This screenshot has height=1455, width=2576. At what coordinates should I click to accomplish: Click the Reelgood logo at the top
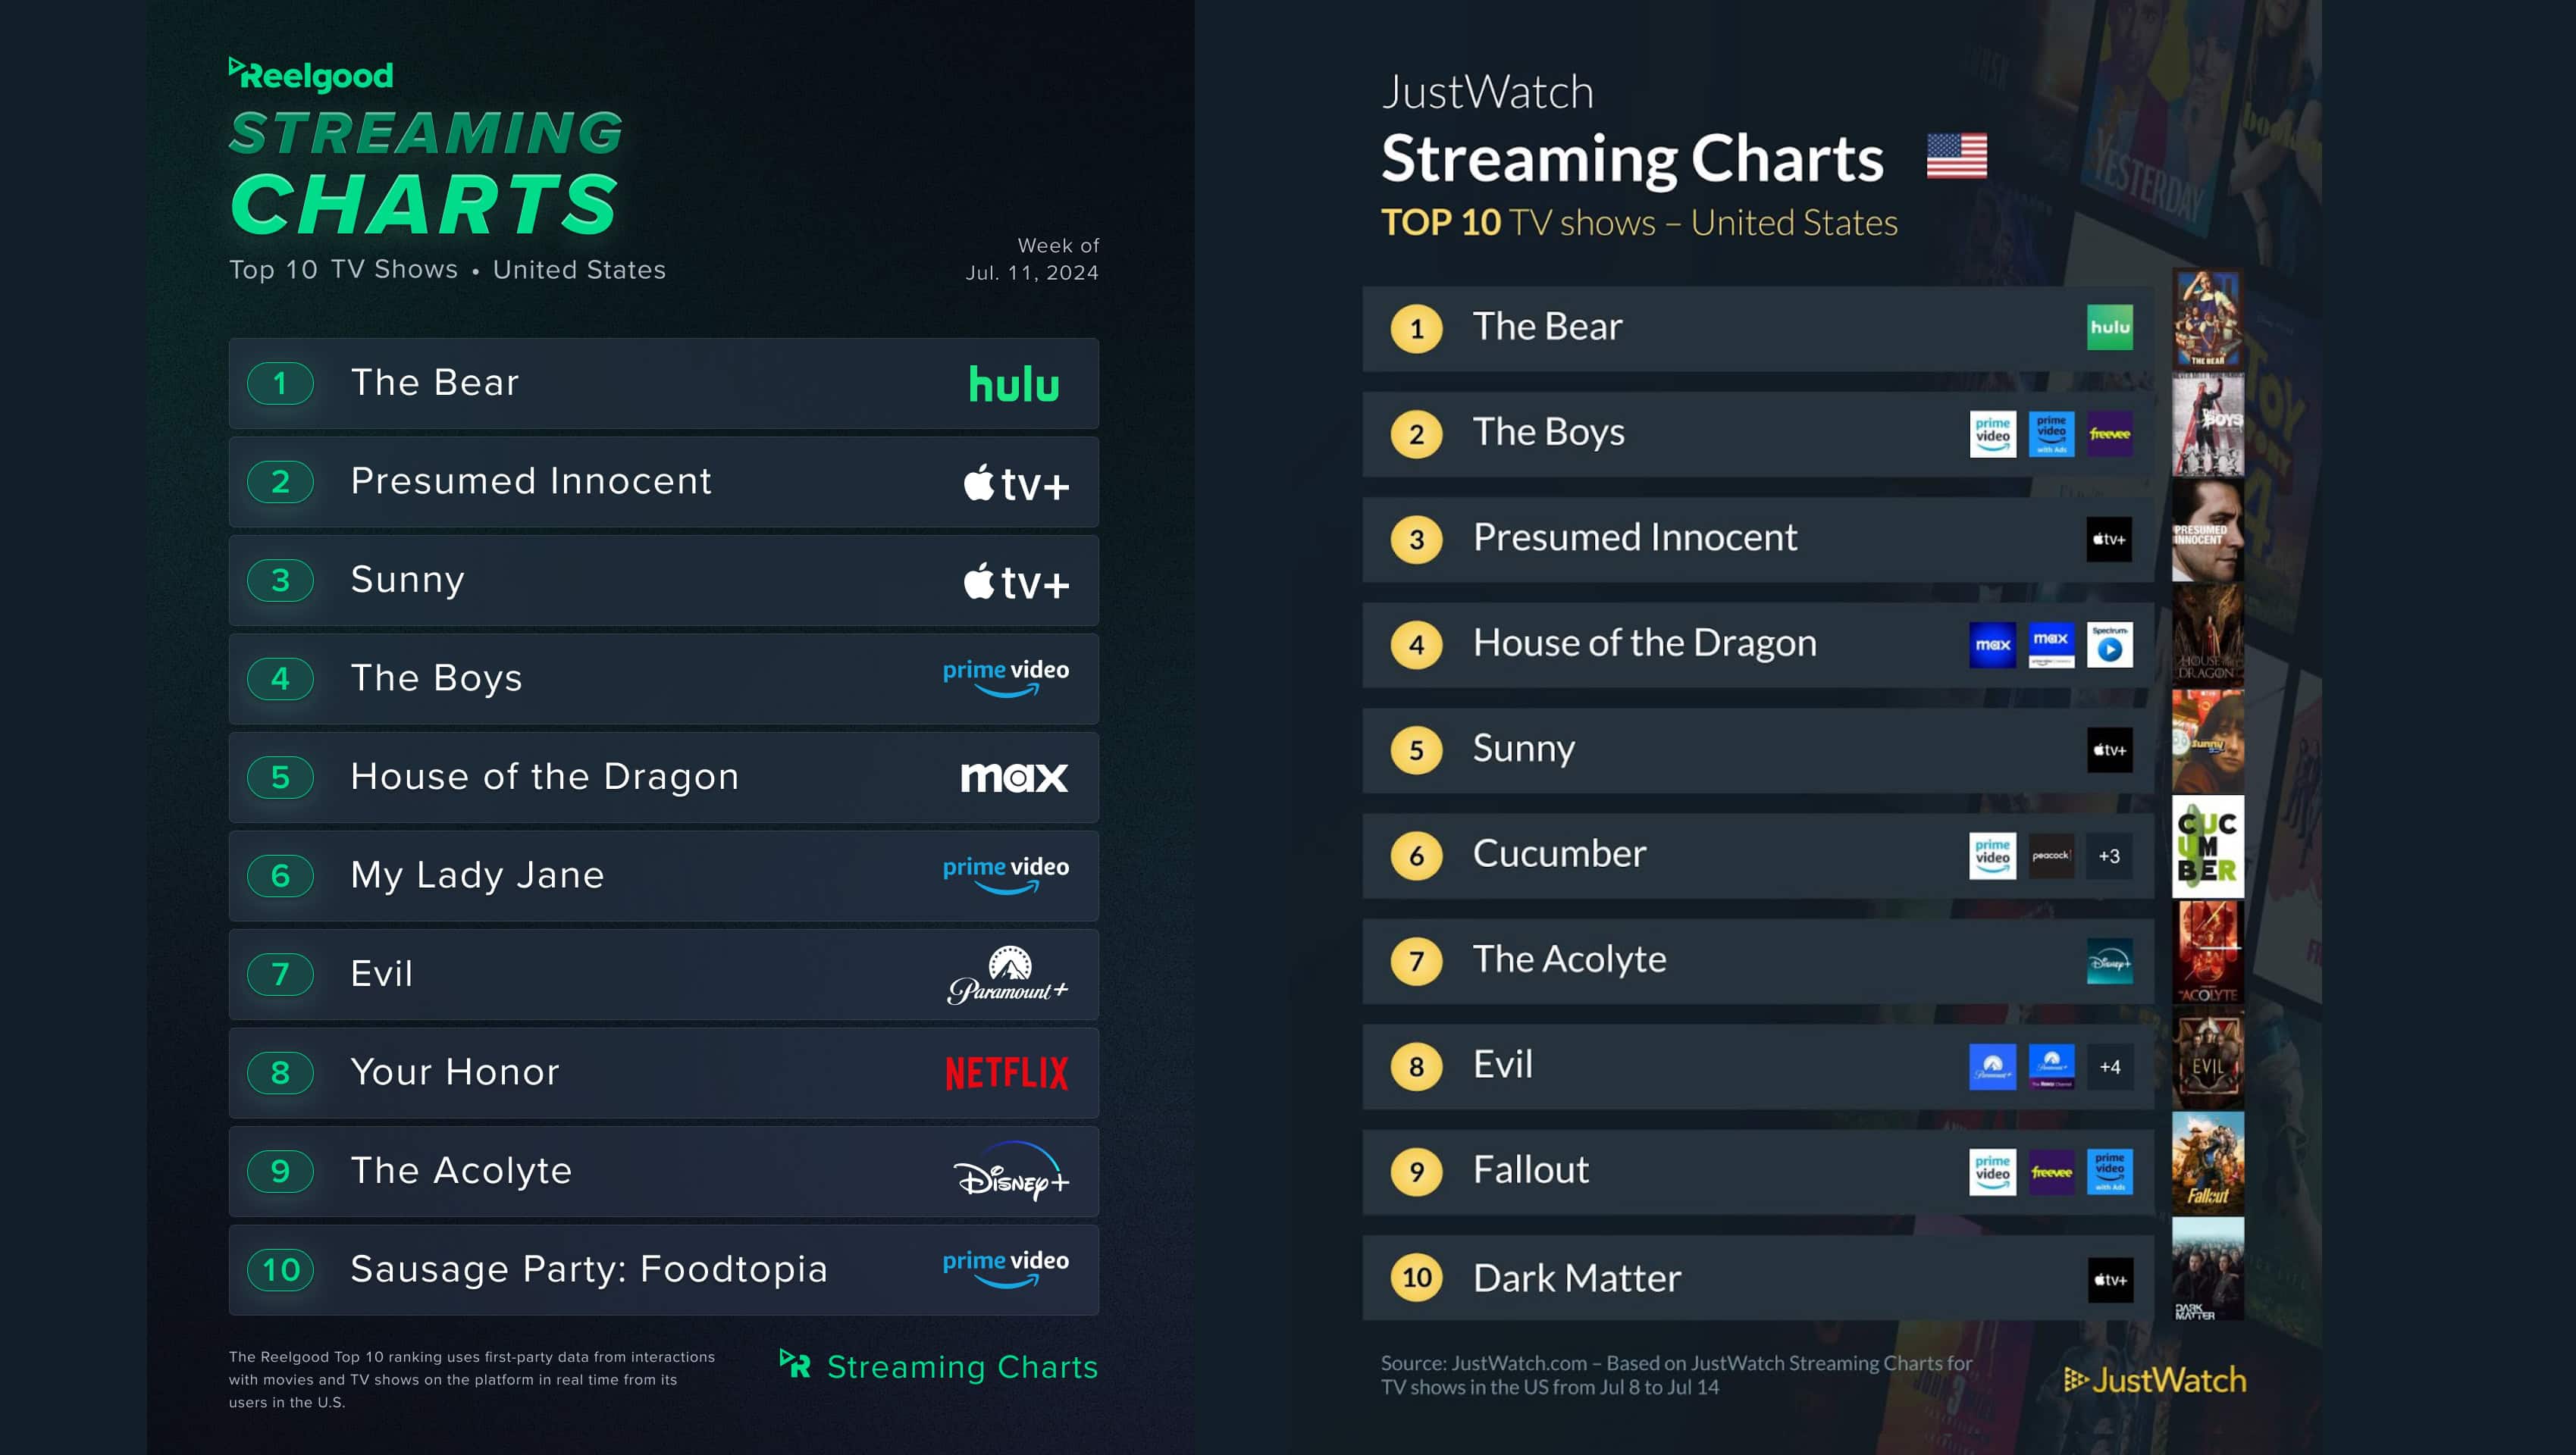coord(311,75)
